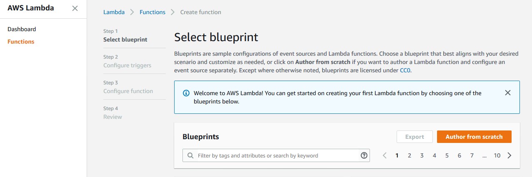Go to next blueprints page arrow
The width and height of the screenshot is (532, 177).
pyautogui.click(x=510, y=155)
